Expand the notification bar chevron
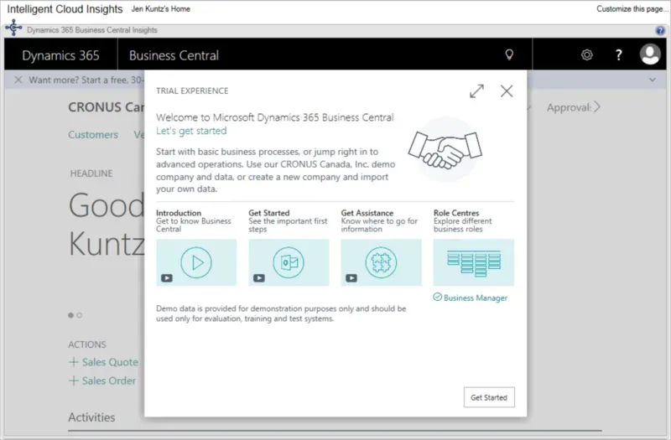671x440 pixels. point(653,80)
